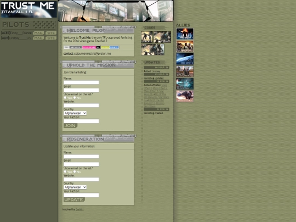Select Yes to show email in Join form
Viewport: 296px width, 222px height.
(x=65, y=98)
